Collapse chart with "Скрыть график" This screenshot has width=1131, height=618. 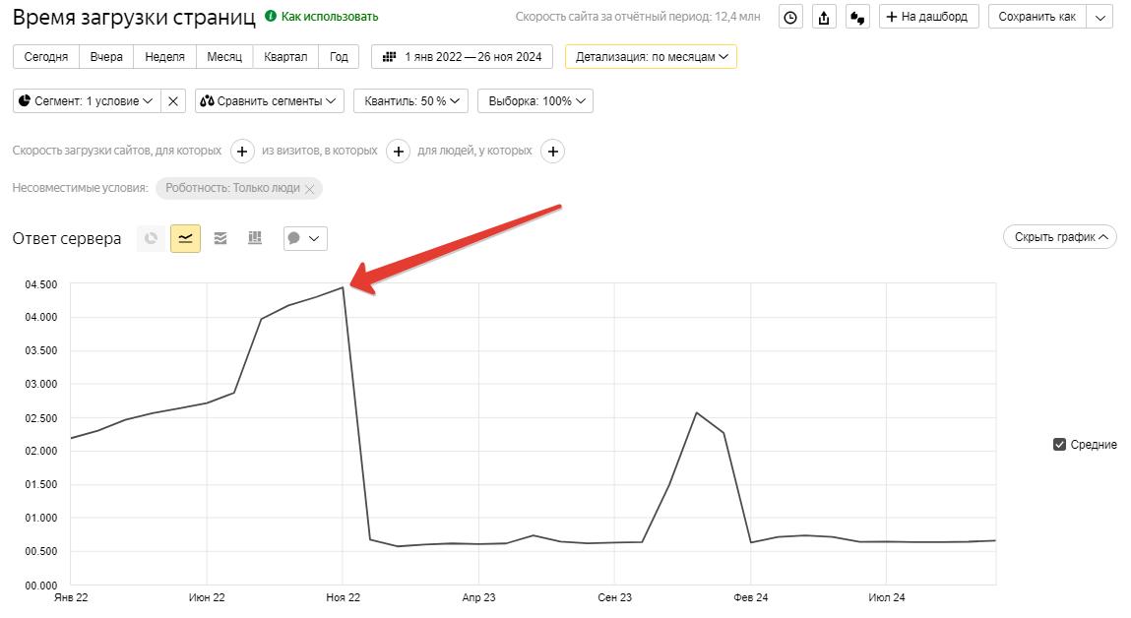[x=1059, y=237]
